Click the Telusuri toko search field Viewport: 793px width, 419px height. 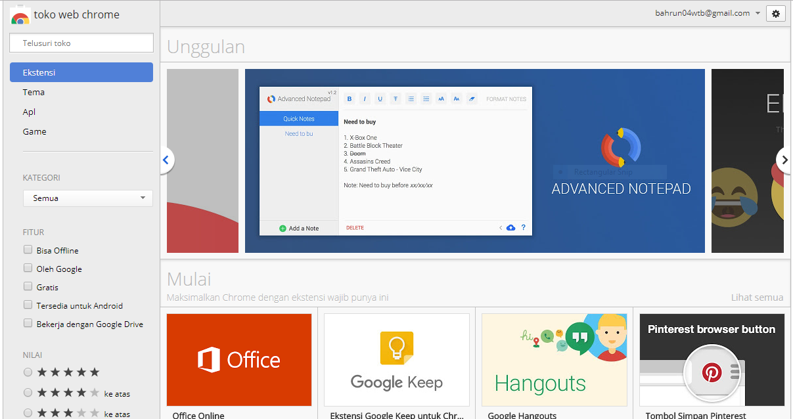pos(81,43)
